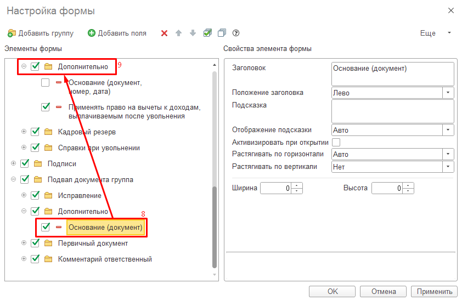The height and width of the screenshot is (300, 462).
Task: Click Кадровый резерв folder icon
Action: pos(48,132)
